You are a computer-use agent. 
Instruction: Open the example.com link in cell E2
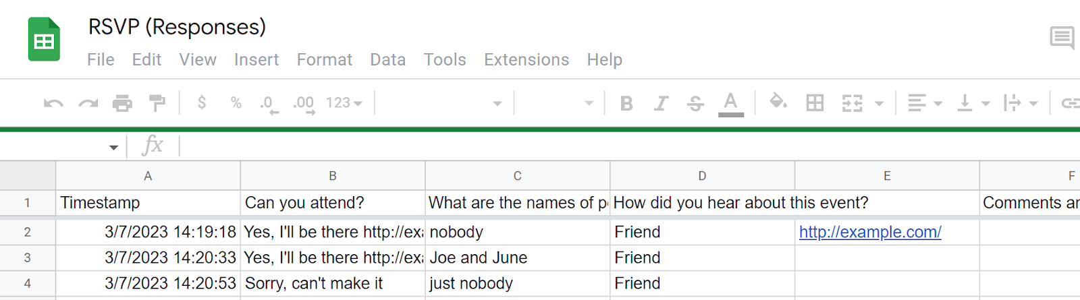[x=870, y=232]
